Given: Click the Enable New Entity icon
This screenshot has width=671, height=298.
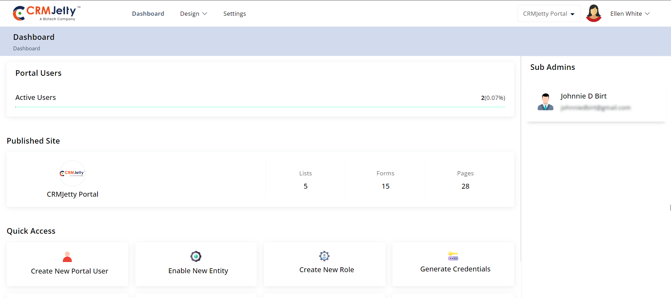Looking at the screenshot, I should [x=196, y=256].
